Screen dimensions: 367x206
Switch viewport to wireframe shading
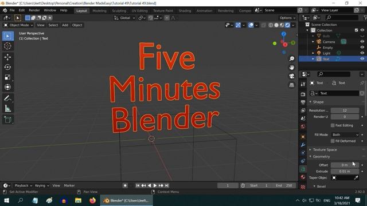coord(271,25)
